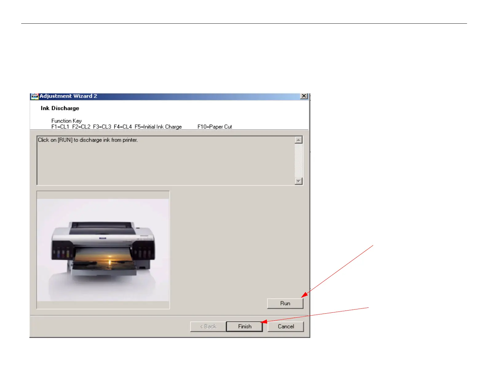This screenshot has width=487, height=376.
Task: Click the 'Click on [RUN] to discharge' message text
Action: (x=88, y=140)
